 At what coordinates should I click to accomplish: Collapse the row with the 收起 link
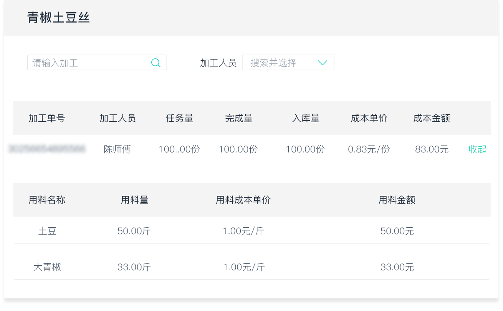tap(477, 149)
